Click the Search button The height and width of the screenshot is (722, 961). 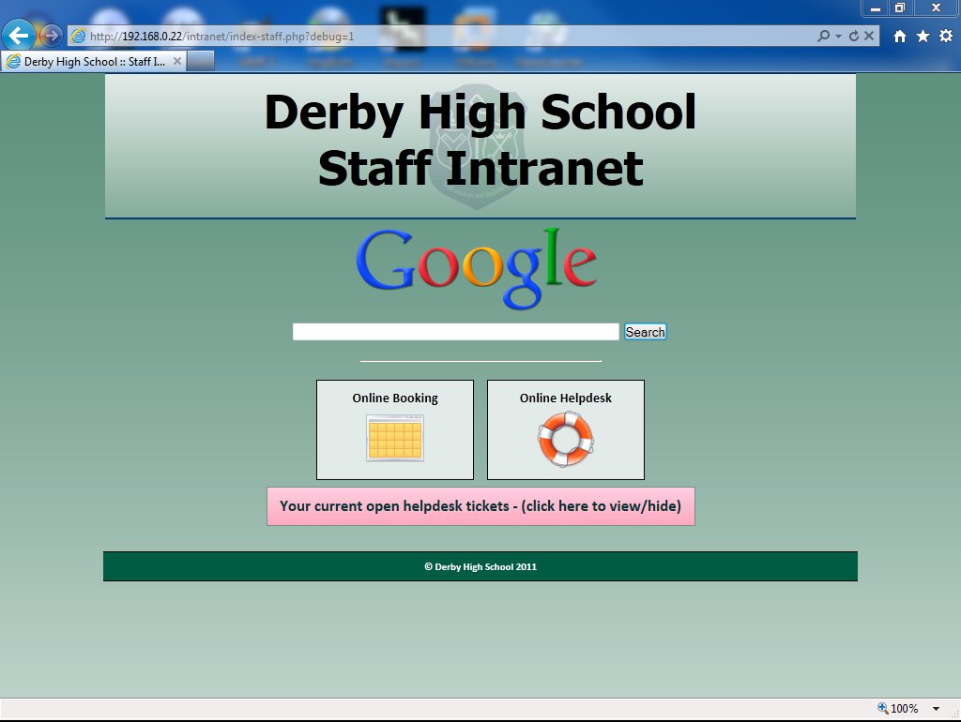click(645, 331)
